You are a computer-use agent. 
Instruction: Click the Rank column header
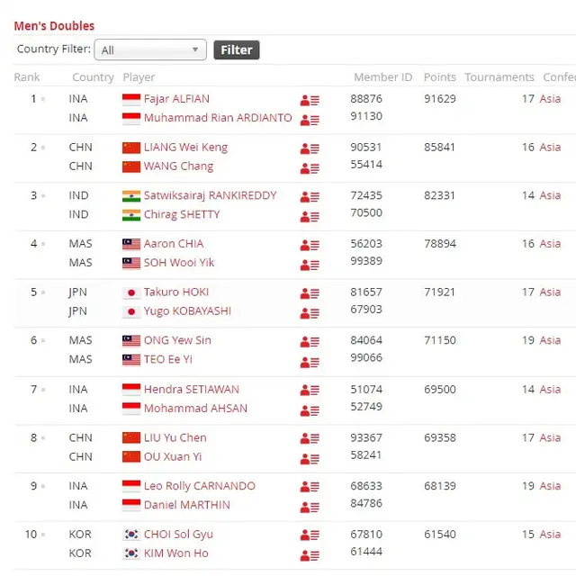tap(27, 77)
